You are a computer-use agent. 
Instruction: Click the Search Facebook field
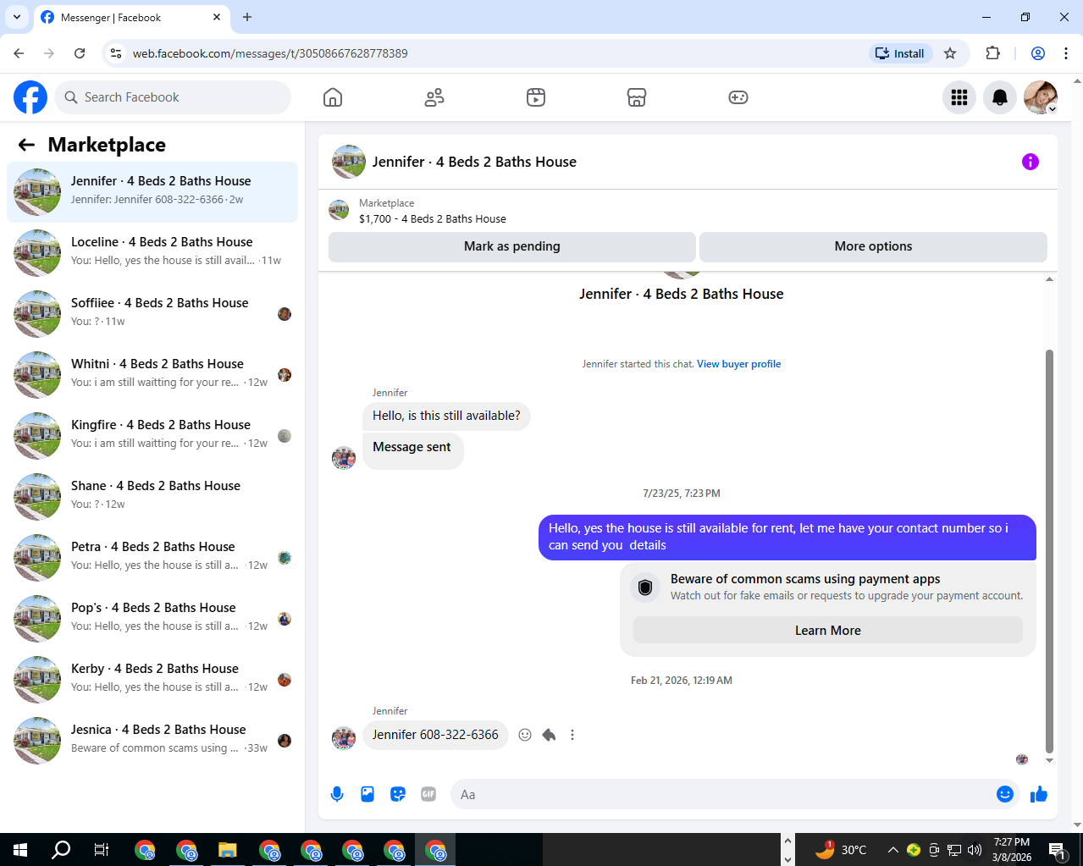(173, 97)
